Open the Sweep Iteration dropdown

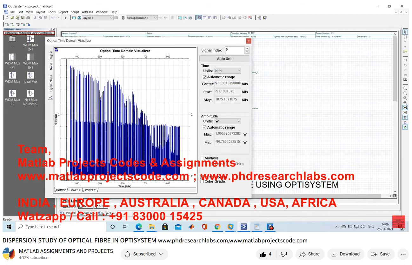[142, 18]
